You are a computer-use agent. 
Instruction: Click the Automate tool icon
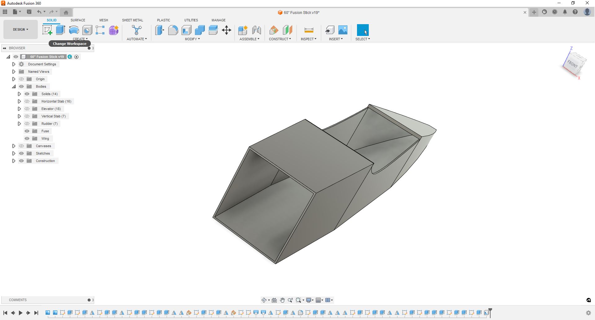coord(137,30)
